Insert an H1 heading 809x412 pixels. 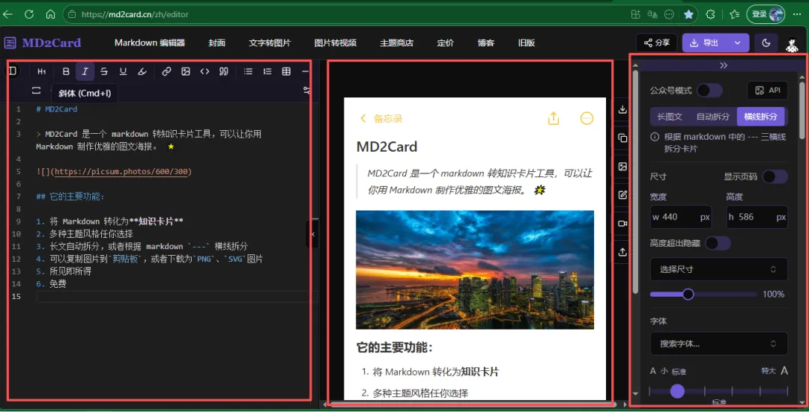click(x=42, y=72)
